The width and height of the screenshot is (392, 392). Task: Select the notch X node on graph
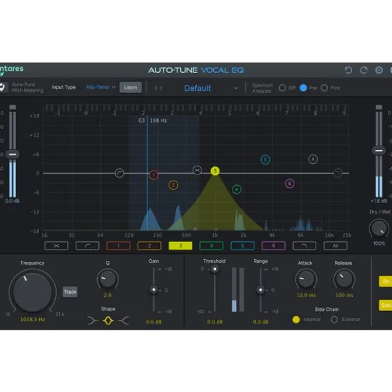pos(197,170)
